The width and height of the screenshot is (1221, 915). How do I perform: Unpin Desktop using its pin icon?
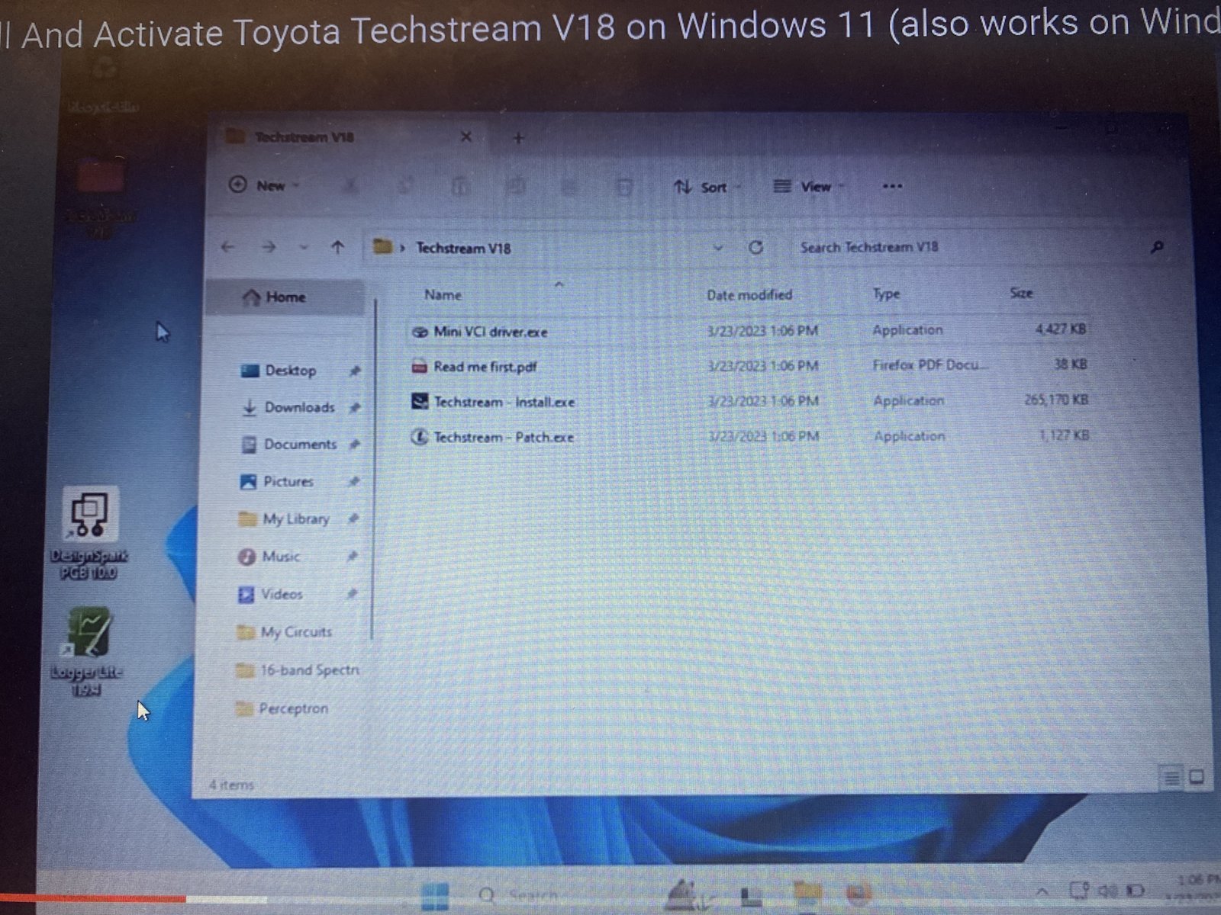(x=354, y=371)
